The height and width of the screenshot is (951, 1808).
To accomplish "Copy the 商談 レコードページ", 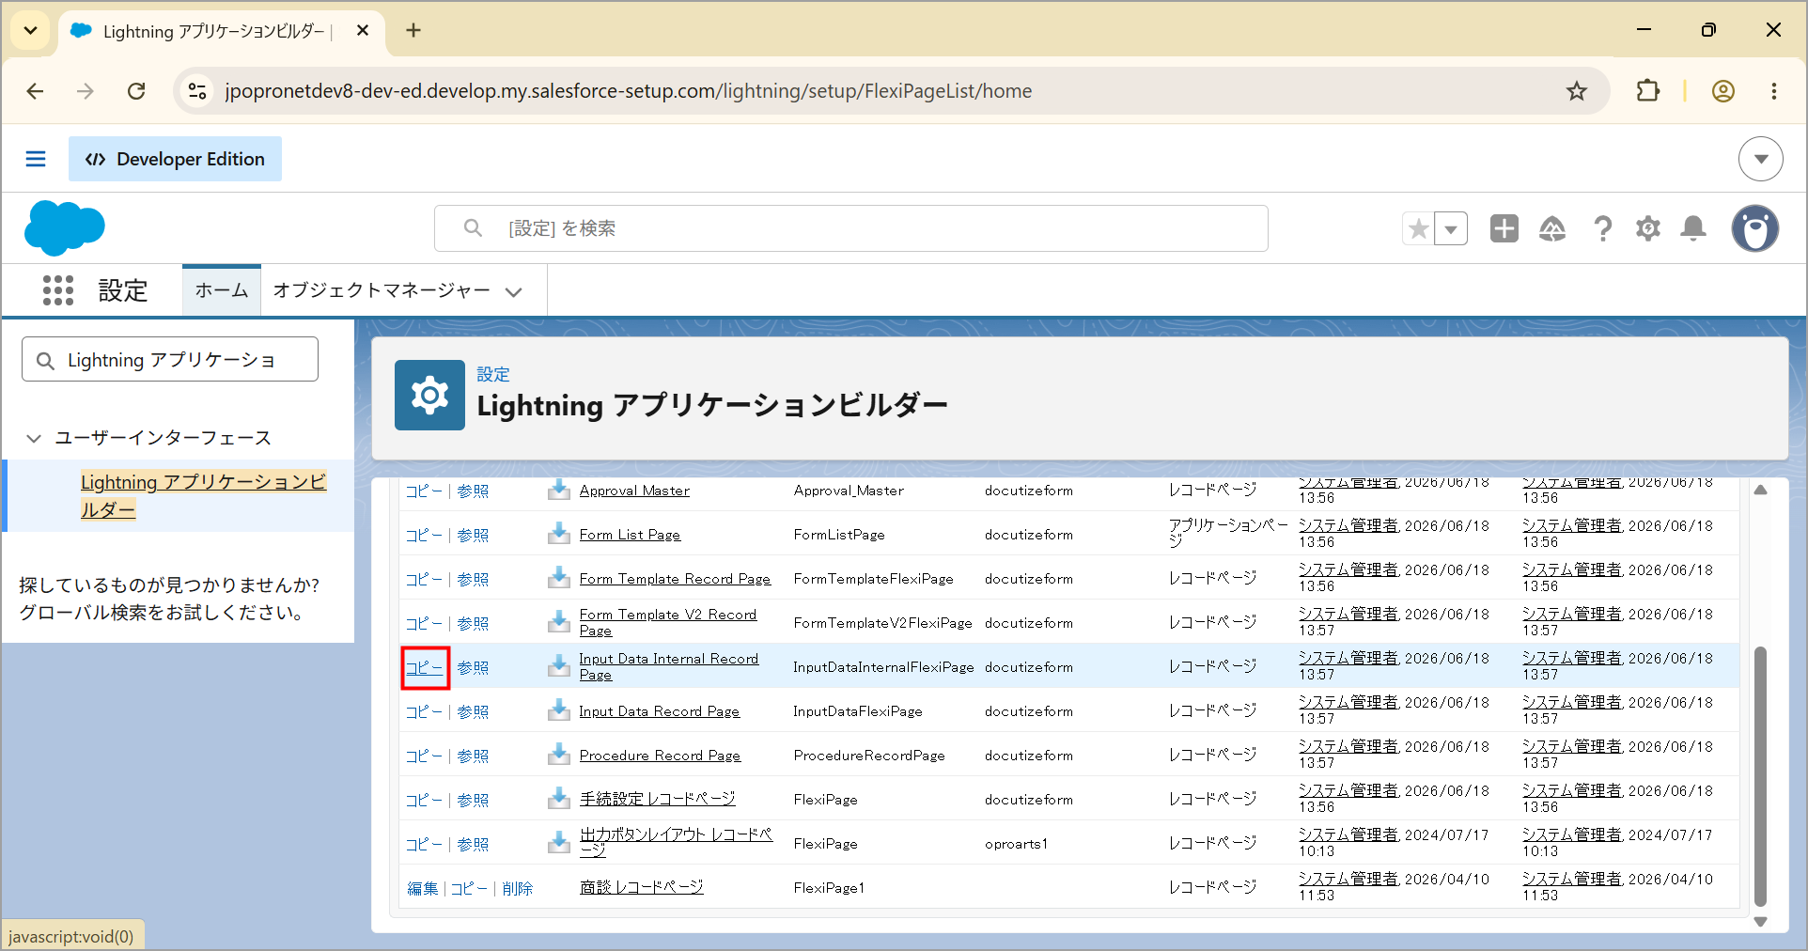I will [x=470, y=888].
